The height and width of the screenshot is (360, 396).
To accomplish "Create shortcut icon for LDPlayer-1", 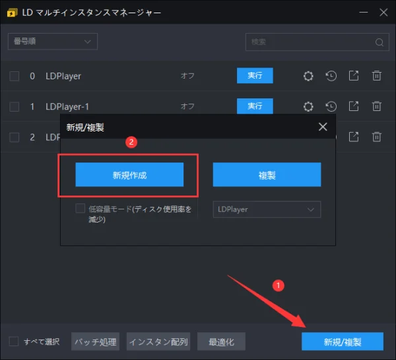I will pos(354,106).
